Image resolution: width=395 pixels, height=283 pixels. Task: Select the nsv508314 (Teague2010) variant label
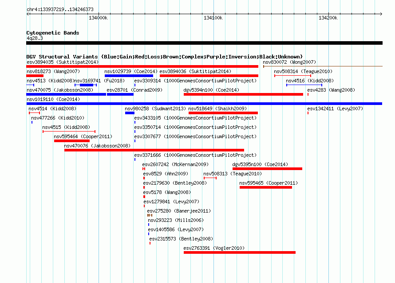pyautogui.click(x=303, y=71)
